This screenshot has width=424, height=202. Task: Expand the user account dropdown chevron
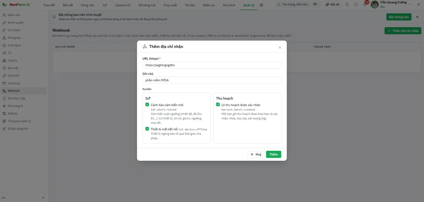tap(410, 5)
